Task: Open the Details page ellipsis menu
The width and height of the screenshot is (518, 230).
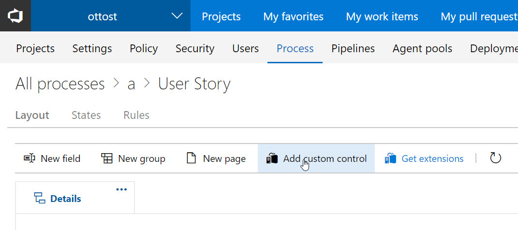Action: tap(121, 189)
